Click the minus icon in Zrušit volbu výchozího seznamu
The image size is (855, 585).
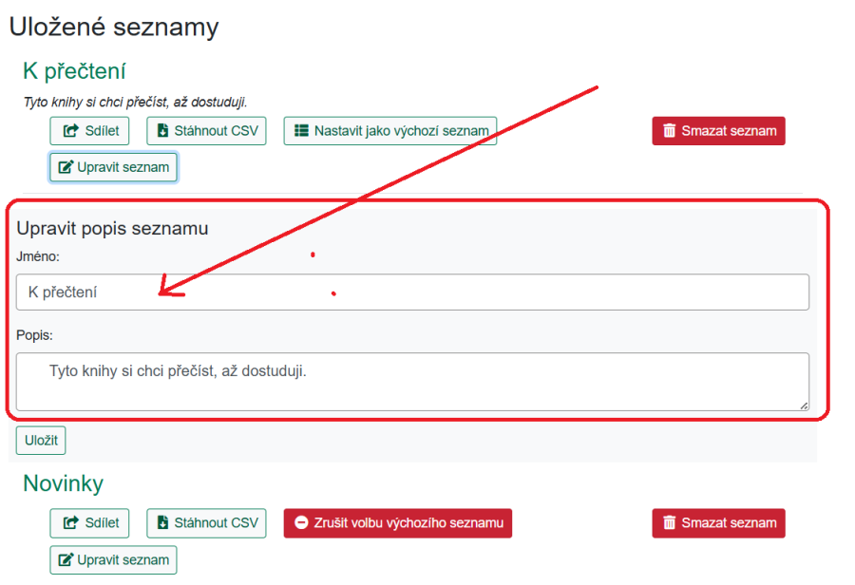coord(302,522)
